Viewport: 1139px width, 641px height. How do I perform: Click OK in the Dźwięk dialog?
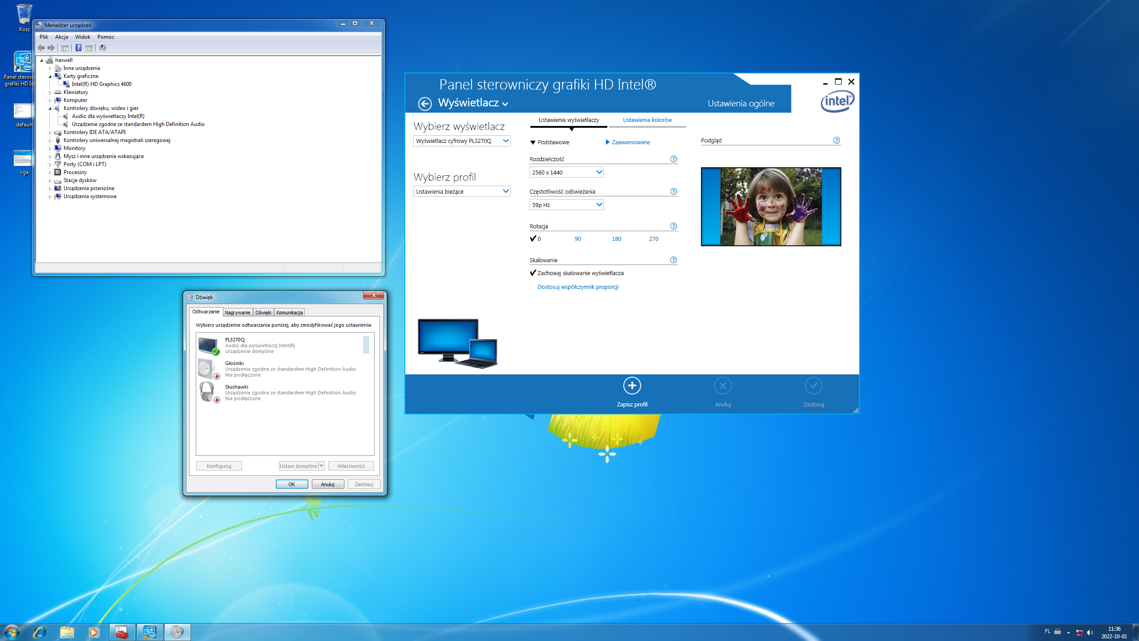pyautogui.click(x=292, y=484)
